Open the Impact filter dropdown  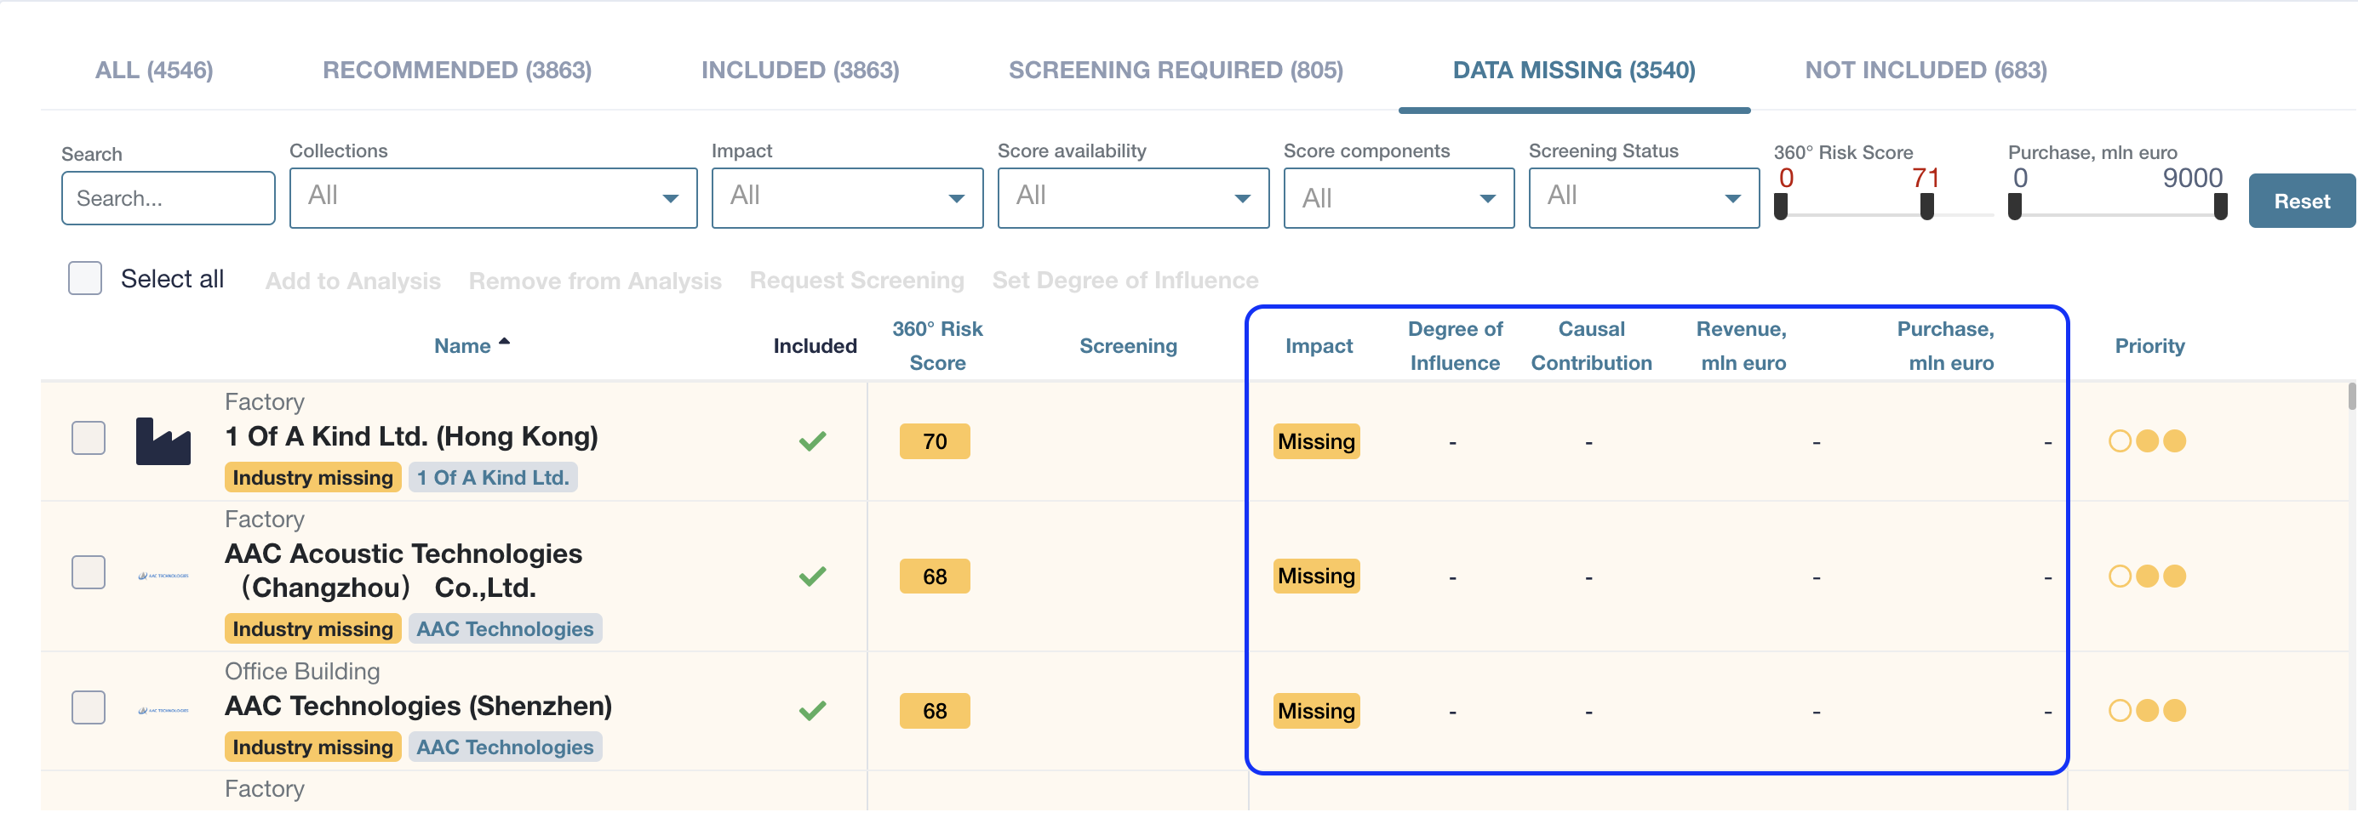847,197
